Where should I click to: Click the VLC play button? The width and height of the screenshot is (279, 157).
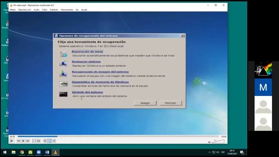point(12,141)
